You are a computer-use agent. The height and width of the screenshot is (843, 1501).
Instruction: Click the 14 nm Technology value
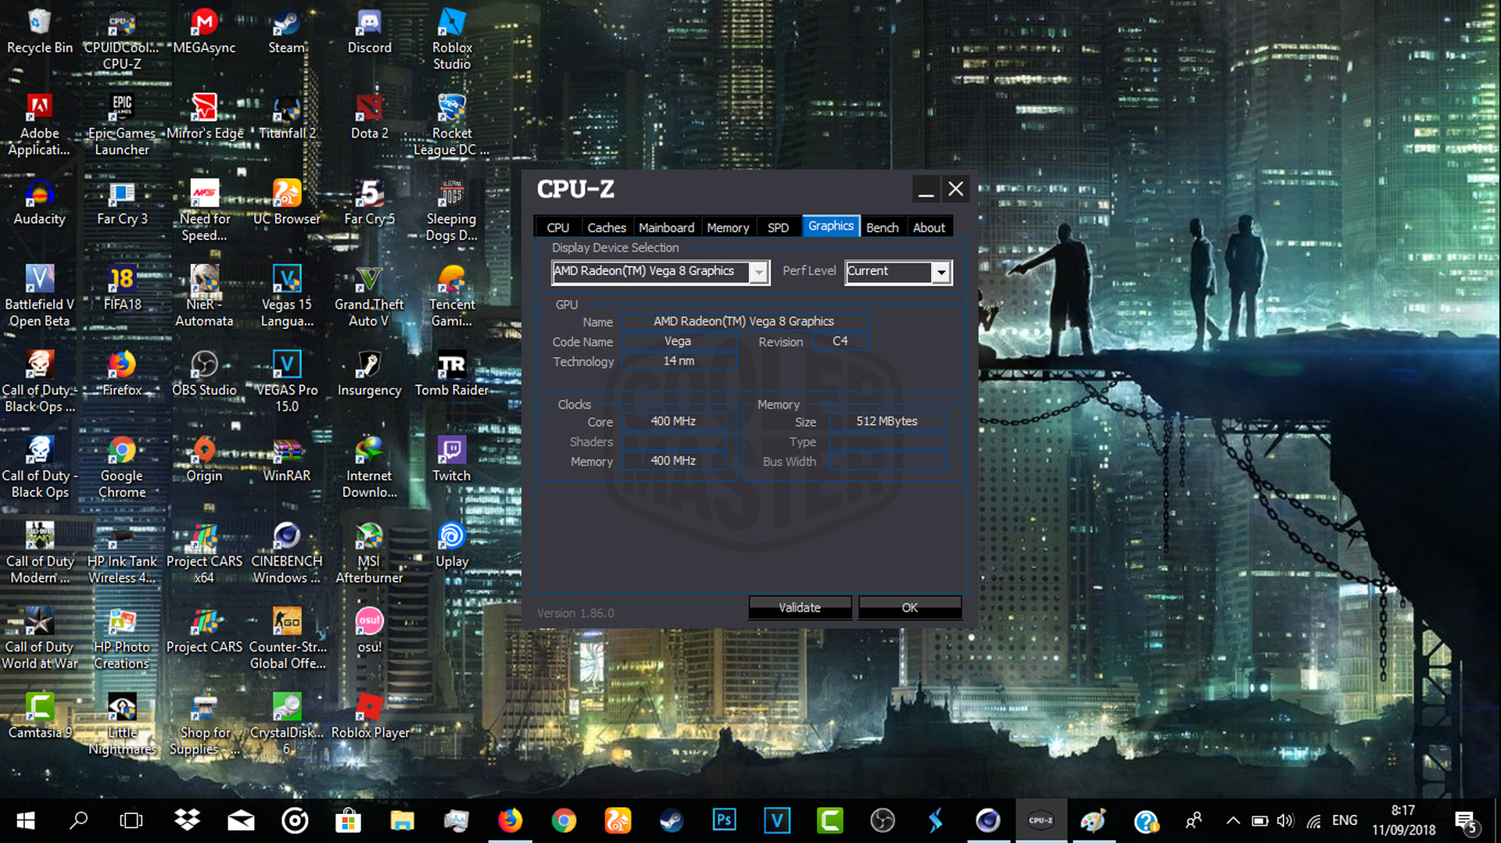(679, 361)
